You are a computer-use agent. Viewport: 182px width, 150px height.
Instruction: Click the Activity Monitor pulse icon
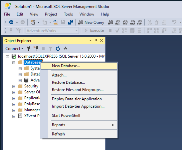[65, 48]
